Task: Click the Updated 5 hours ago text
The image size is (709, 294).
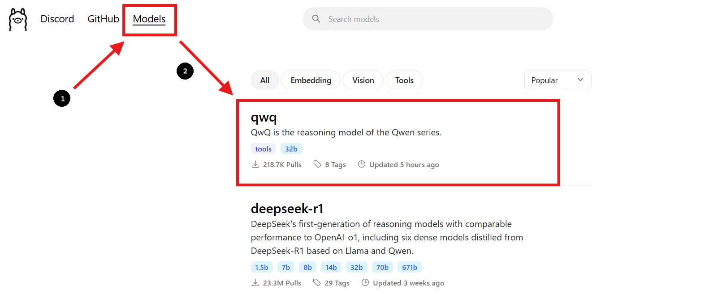Action: [404, 164]
